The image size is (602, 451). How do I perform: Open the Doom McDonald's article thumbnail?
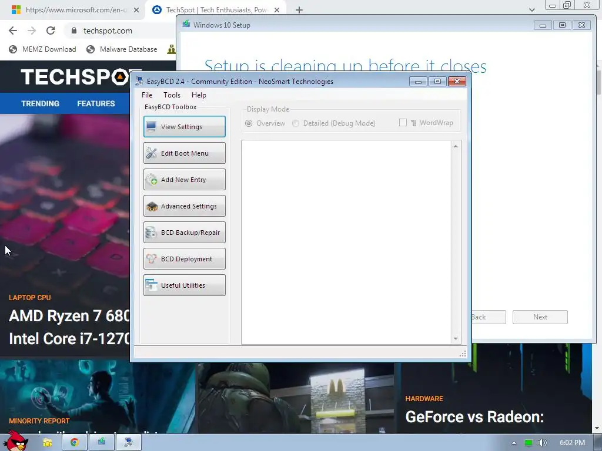pos(296,398)
